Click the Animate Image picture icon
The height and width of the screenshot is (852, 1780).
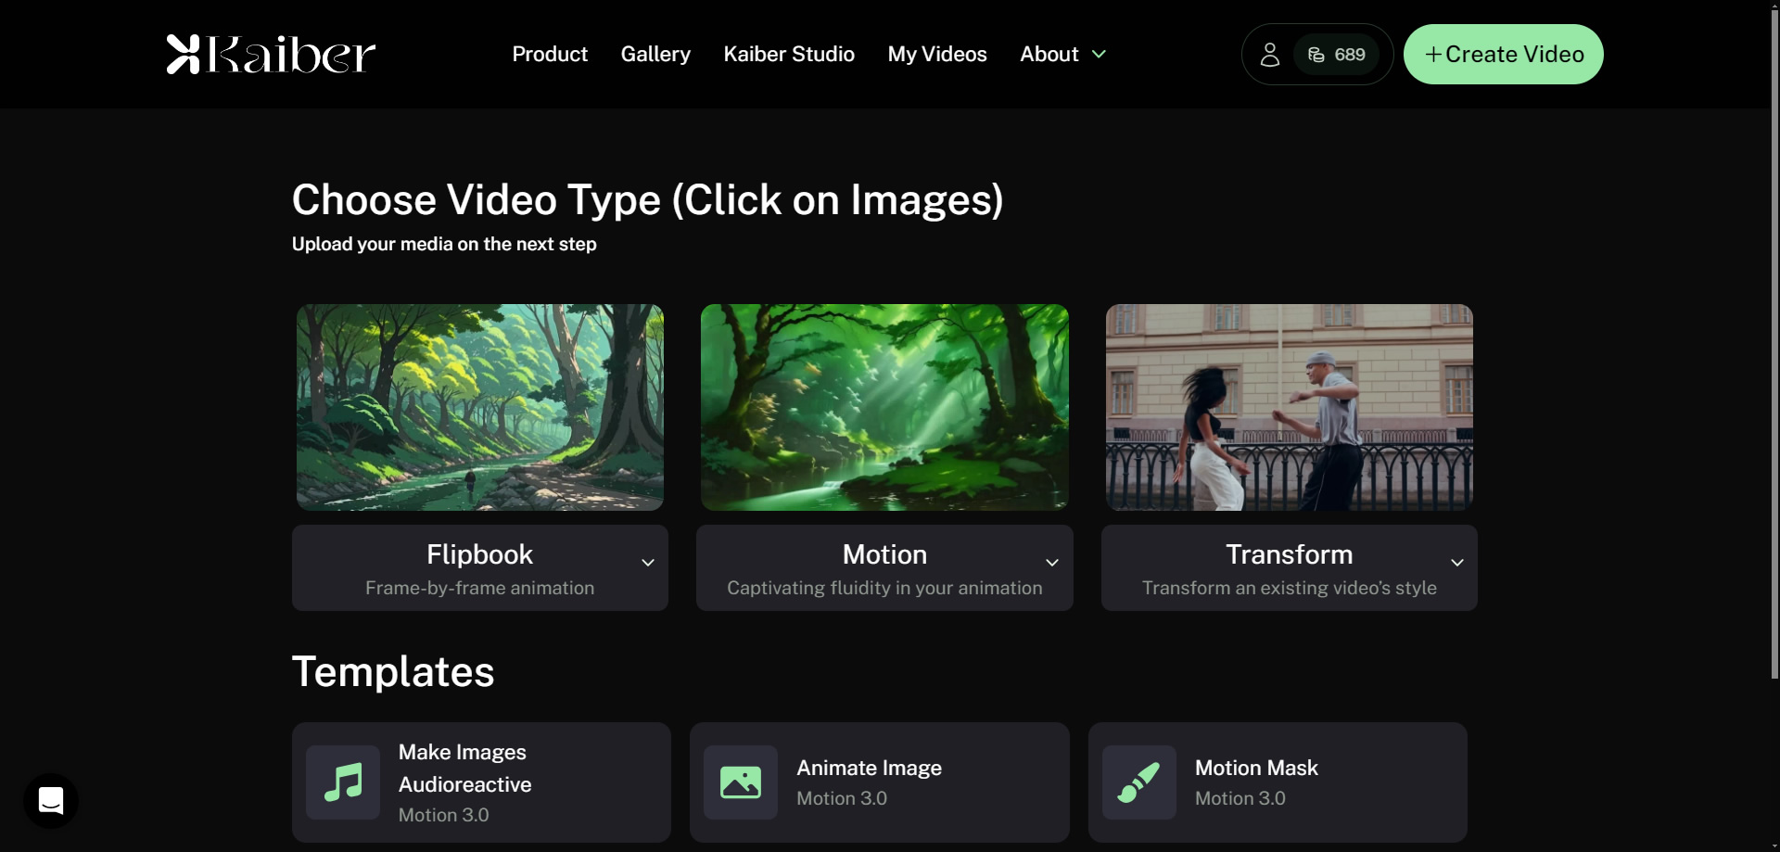pyautogui.click(x=740, y=782)
